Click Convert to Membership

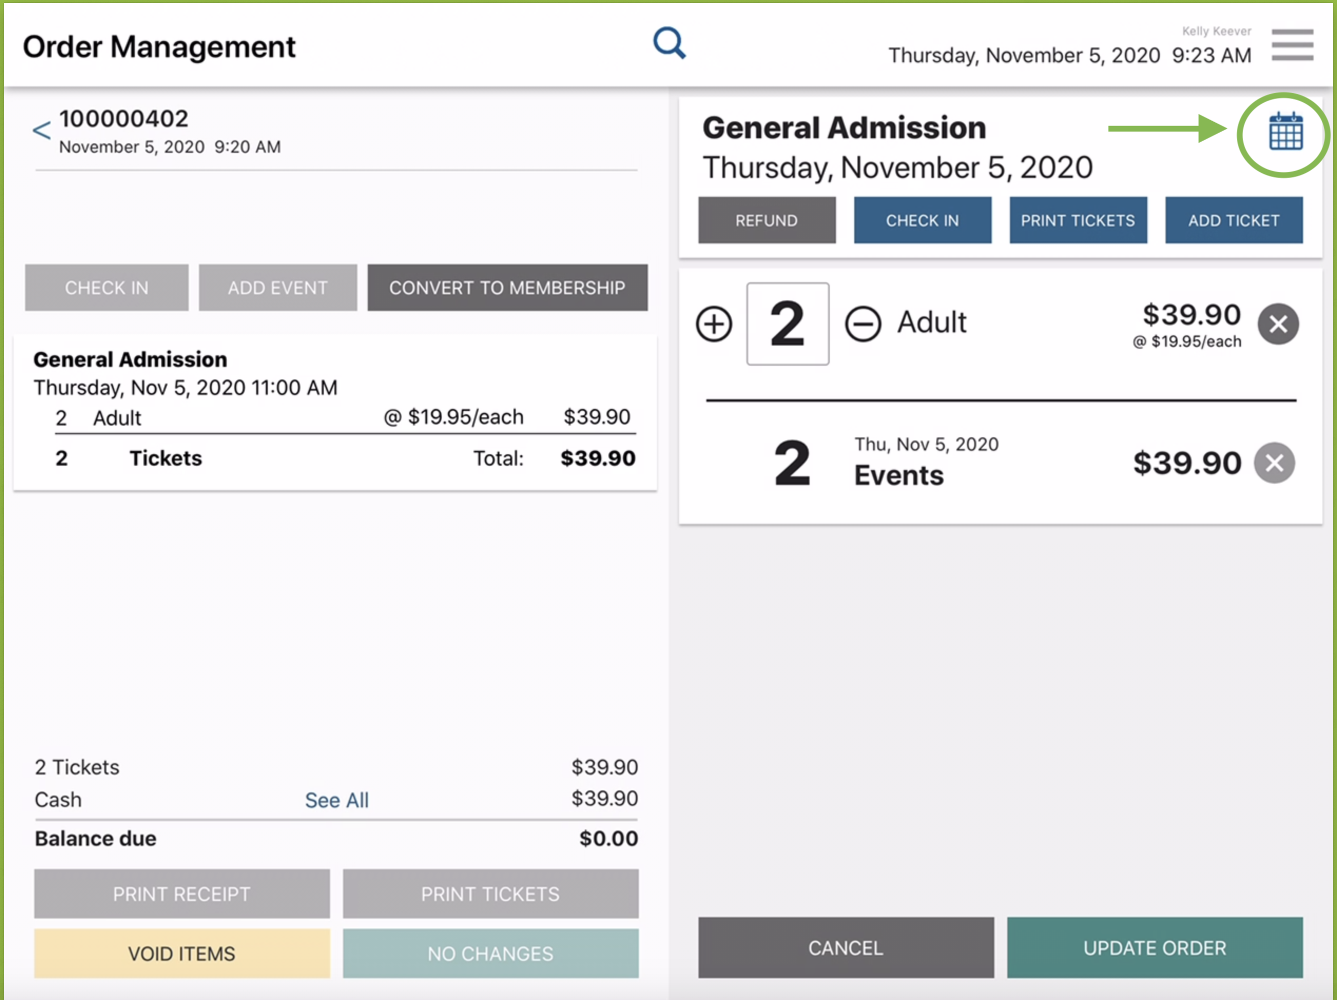pos(507,288)
